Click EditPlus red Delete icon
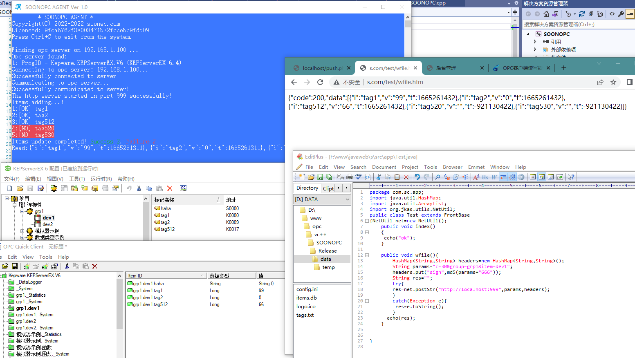This screenshot has width=635, height=358. click(406, 177)
